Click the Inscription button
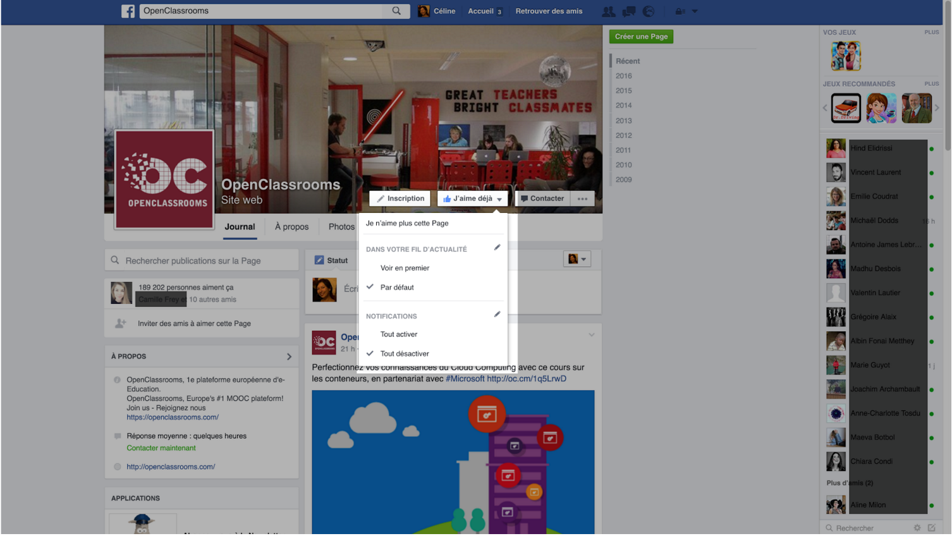 (400, 198)
